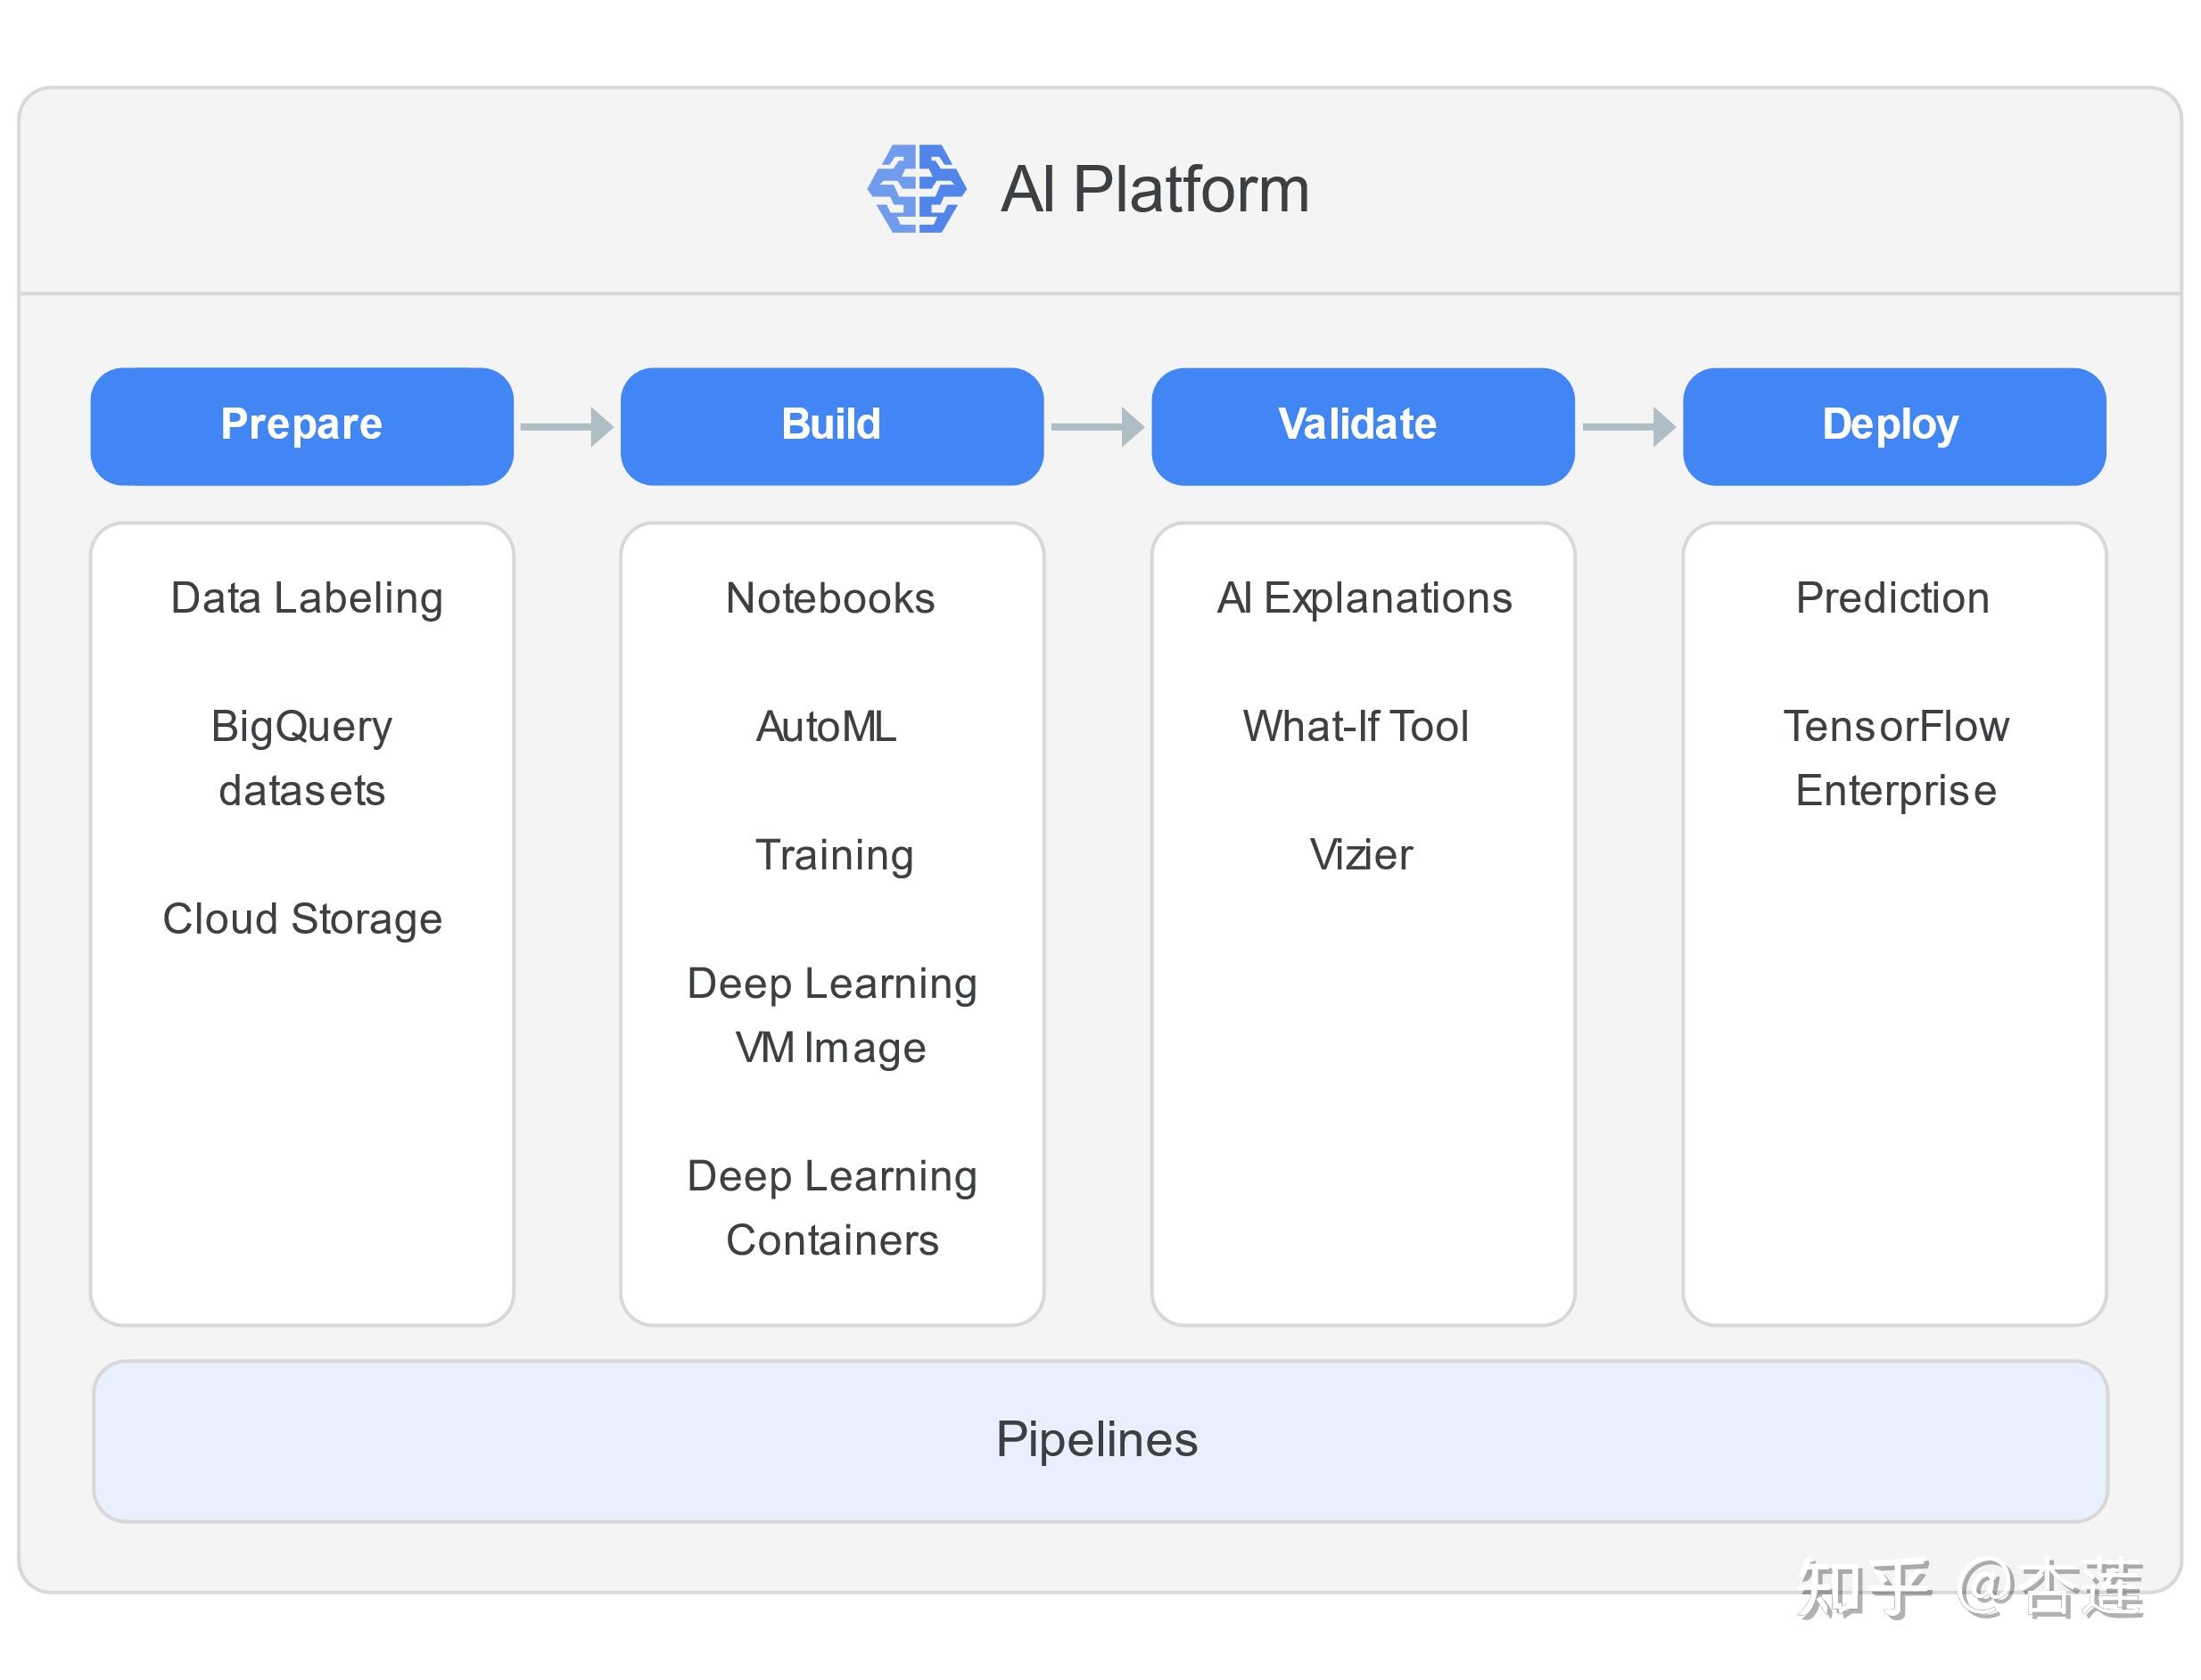This screenshot has width=2201, height=1680.
Task: Click What-If Tool entry
Action: (x=1356, y=727)
